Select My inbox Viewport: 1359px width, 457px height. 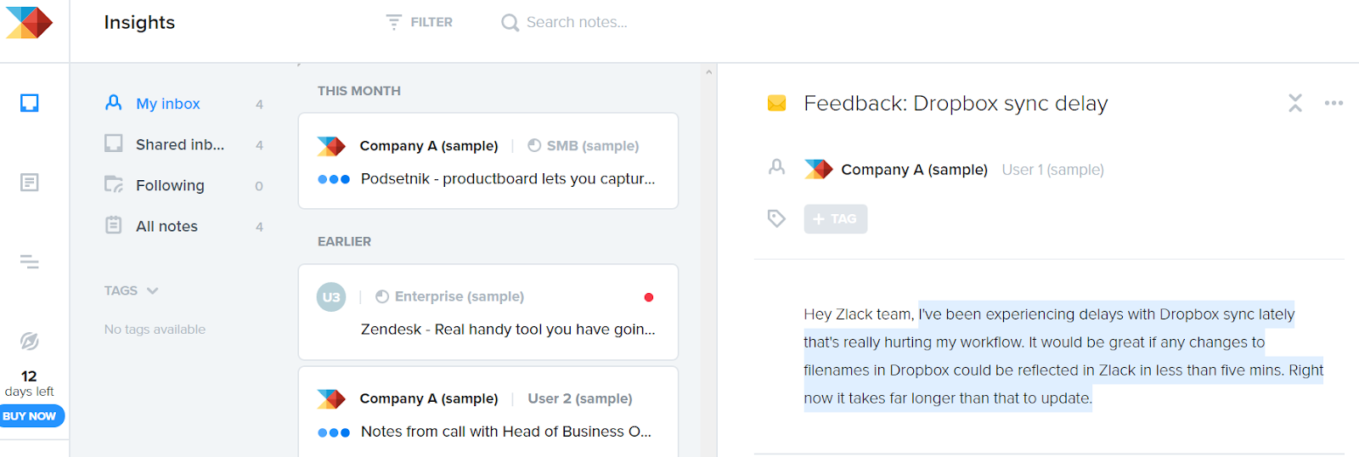point(168,104)
